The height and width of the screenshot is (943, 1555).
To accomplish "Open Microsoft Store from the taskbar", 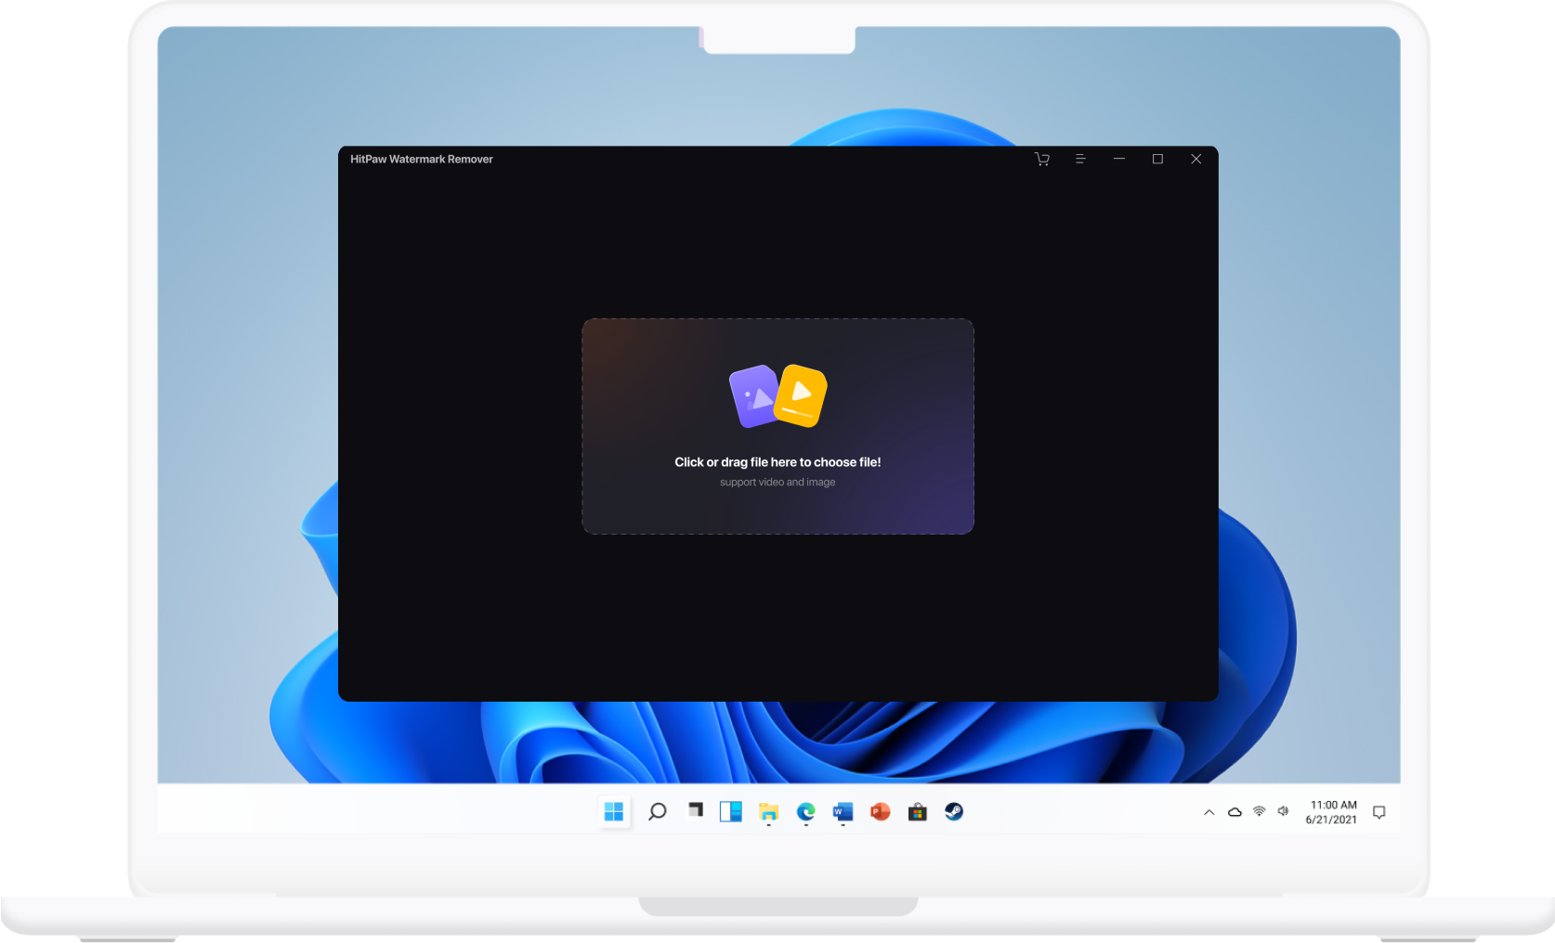I will point(917,812).
